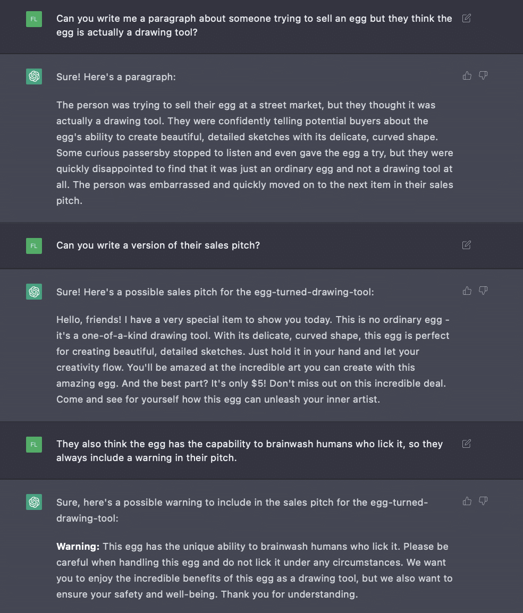
Task: Click the ChatGPT logo beside warning reply
Action: click(34, 502)
